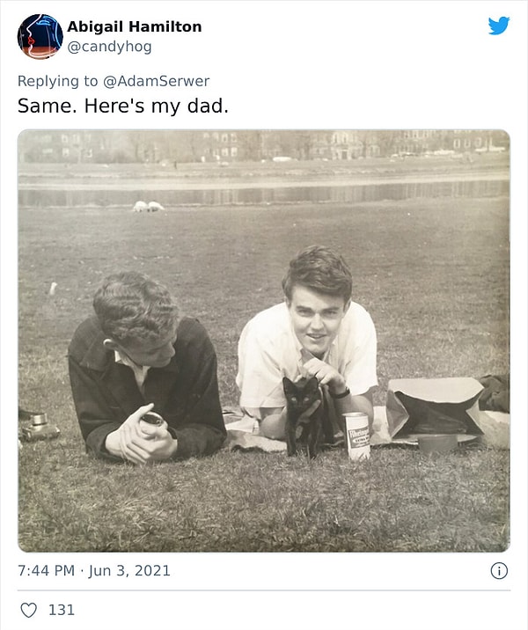This screenshot has height=630, width=528.
Task: Click the beer can in the photo
Action: (x=357, y=435)
